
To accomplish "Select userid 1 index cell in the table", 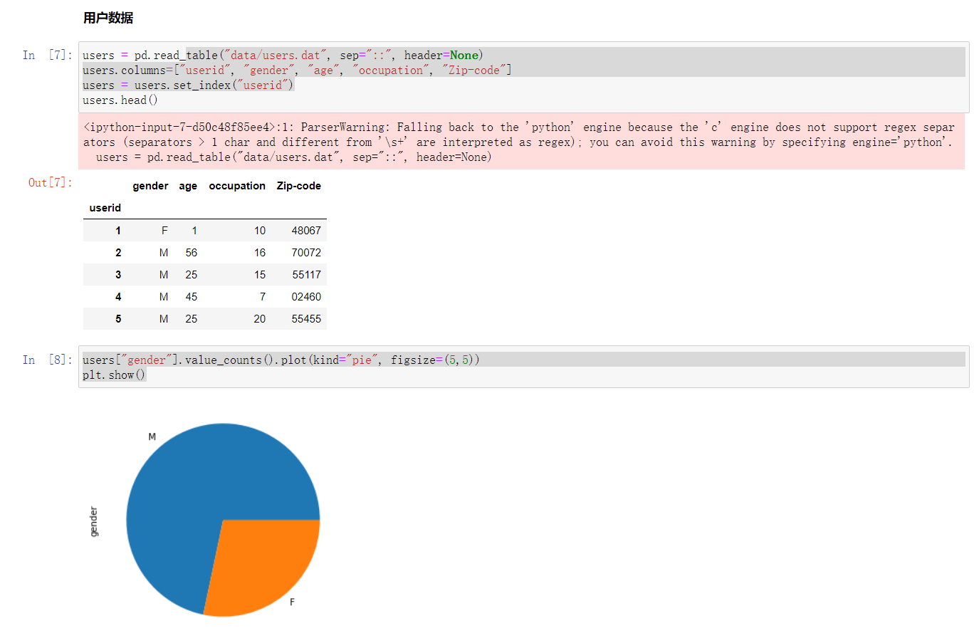I will click(x=118, y=231).
